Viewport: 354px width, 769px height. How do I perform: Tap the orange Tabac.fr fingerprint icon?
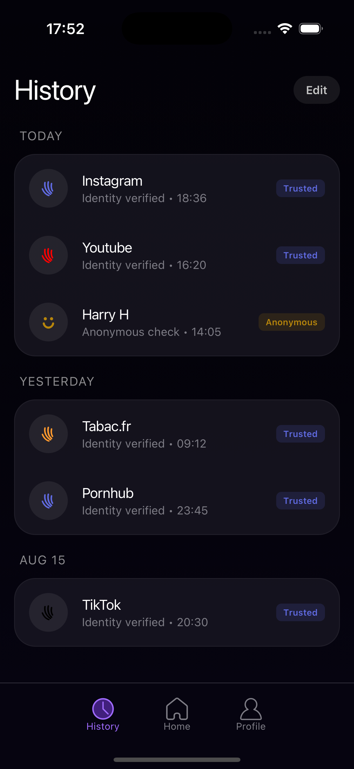tap(48, 434)
